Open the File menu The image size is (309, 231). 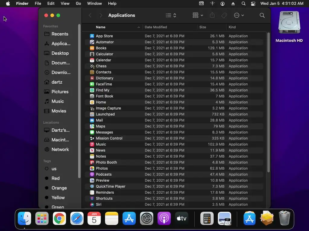pyautogui.click(x=38, y=4)
